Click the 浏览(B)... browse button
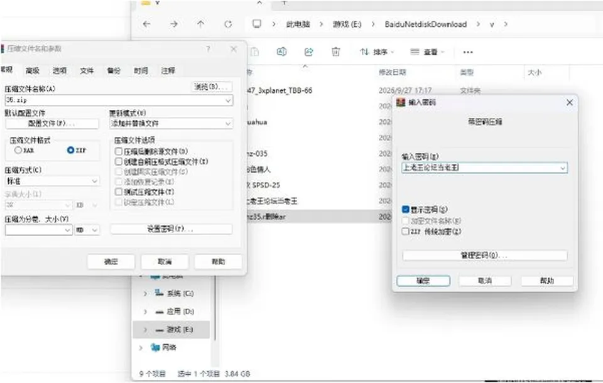The height and width of the screenshot is (383, 603). tap(212, 87)
